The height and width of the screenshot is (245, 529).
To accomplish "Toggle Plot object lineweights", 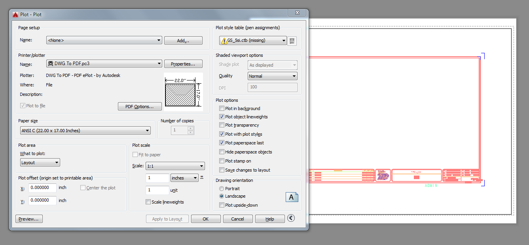I will click(x=222, y=117).
